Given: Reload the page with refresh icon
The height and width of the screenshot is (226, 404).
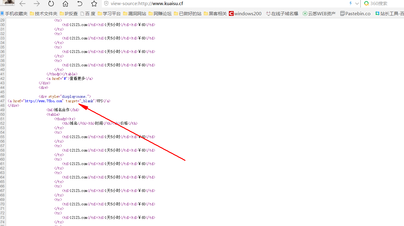Looking at the screenshot, I should coord(51,4).
